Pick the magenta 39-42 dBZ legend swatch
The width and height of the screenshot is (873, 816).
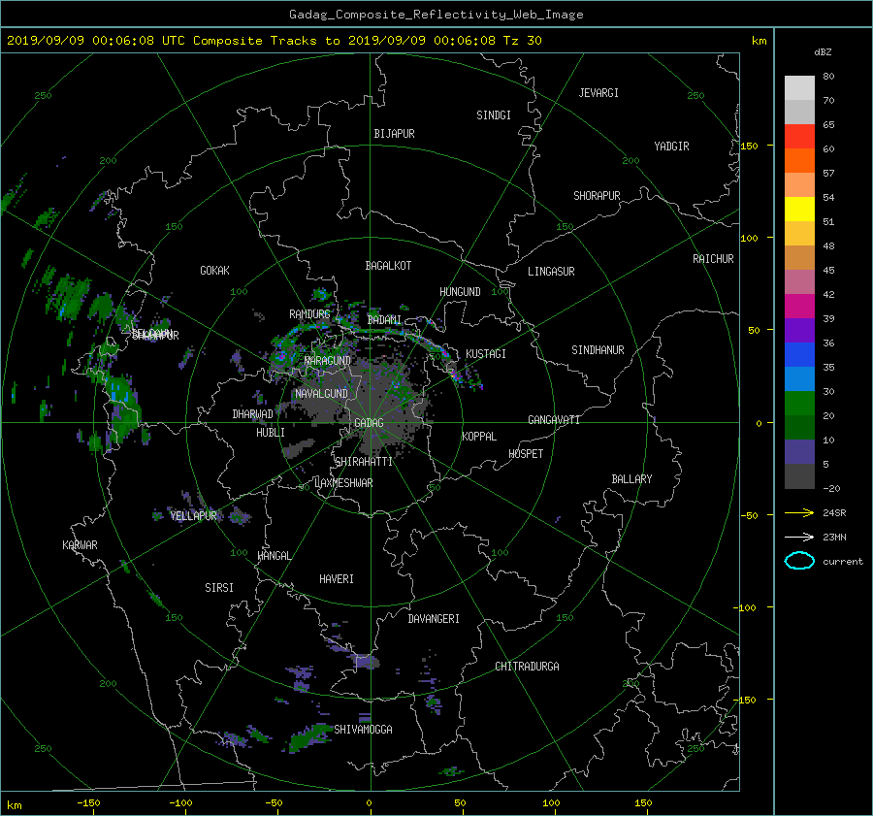coord(799,306)
